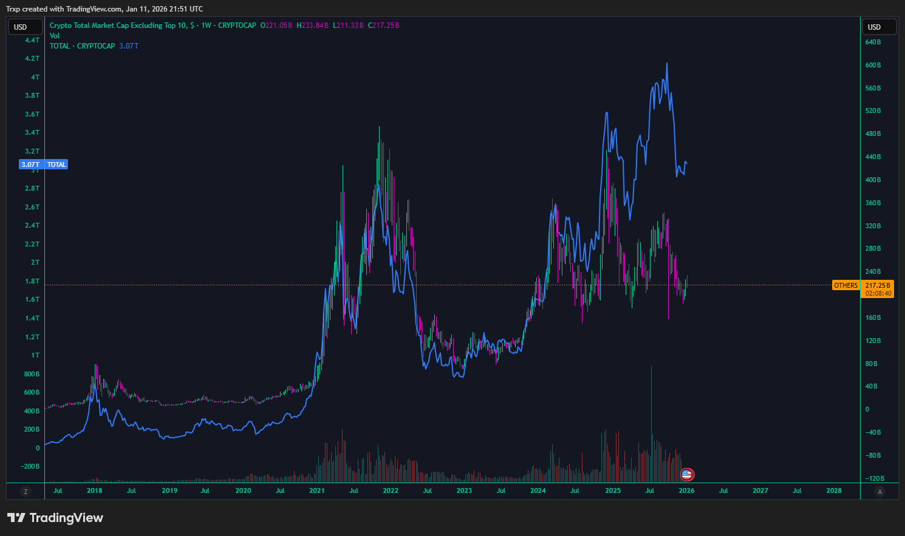Toggle the A auto-scale button

click(x=879, y=491)
